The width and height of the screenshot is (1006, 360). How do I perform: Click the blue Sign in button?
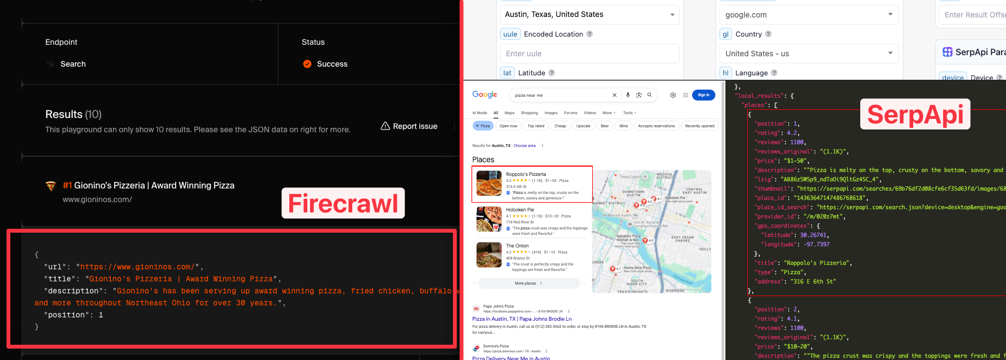pyautogui.click(x=703, y=95)
